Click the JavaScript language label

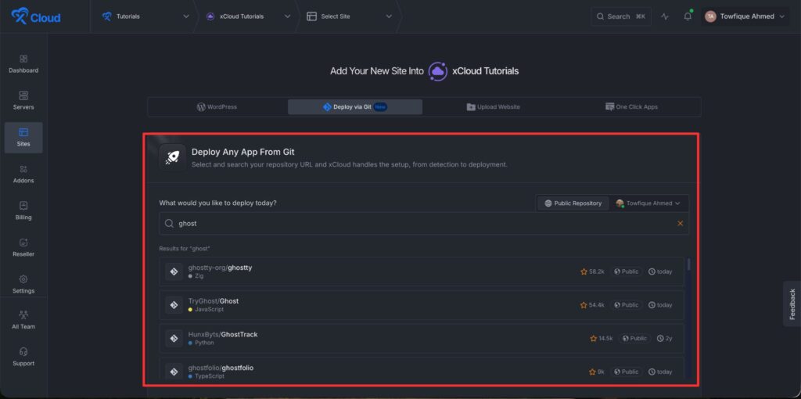(206, 310)
